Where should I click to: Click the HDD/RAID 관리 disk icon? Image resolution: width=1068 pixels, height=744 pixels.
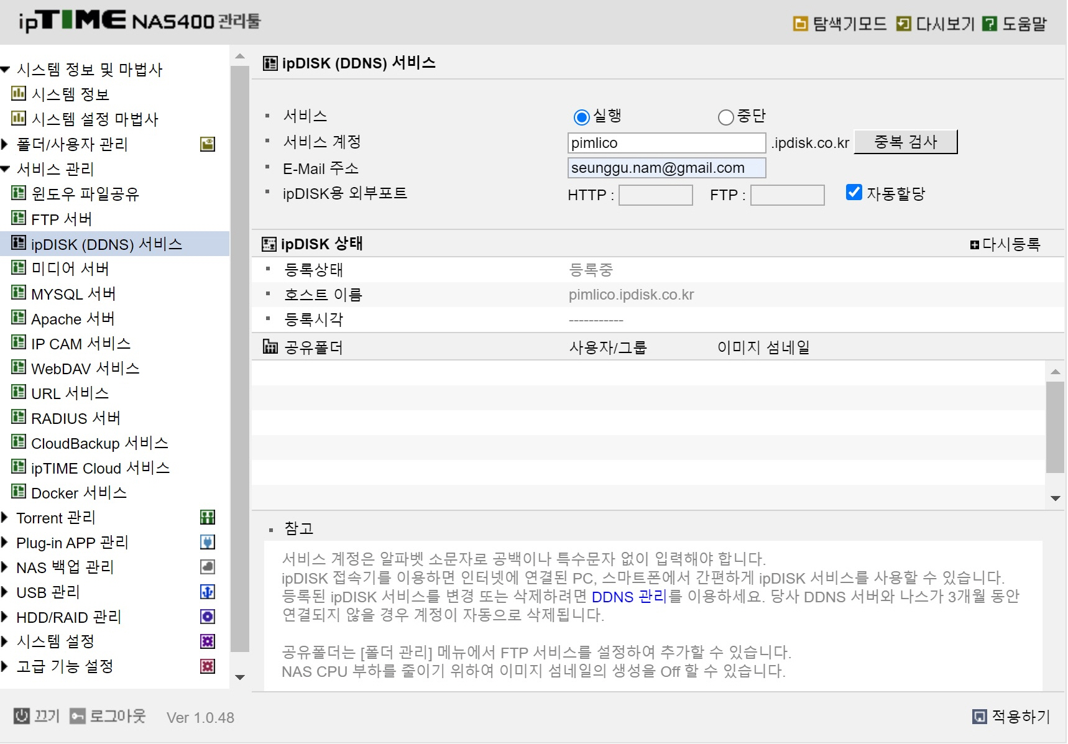click(x=208, y=617)
